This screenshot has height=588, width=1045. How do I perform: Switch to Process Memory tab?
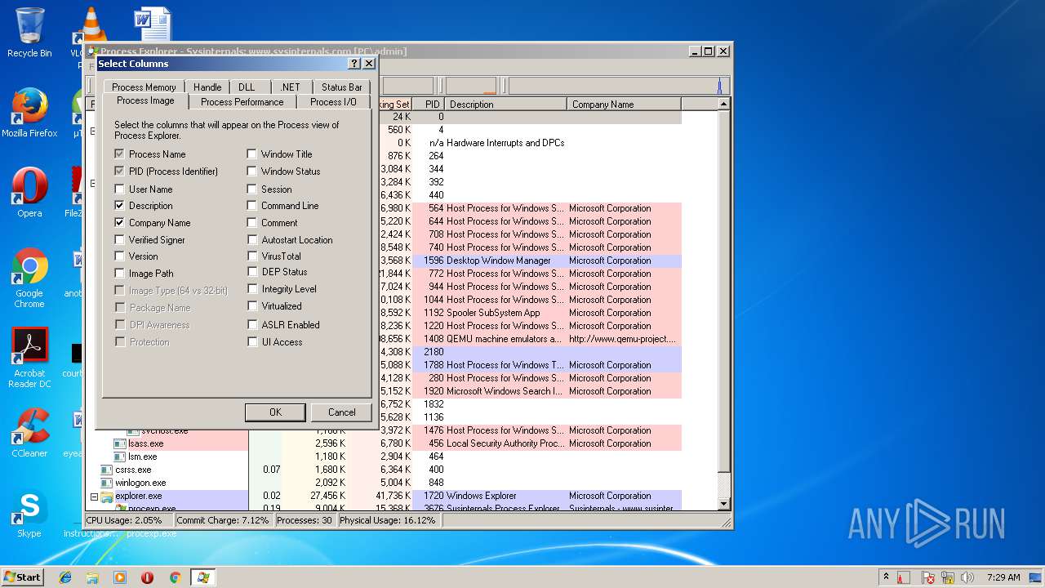click(x=144, y=87)
